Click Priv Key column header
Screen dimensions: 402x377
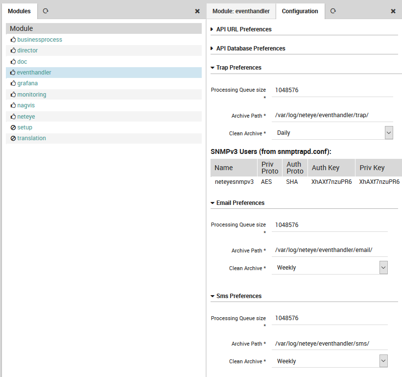378,168
